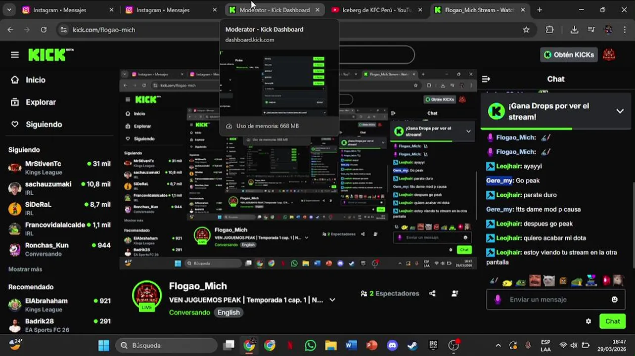The image size is (635, 356).
Task: Open Chrome three-dot menu
Action: [x=625, y=30]
